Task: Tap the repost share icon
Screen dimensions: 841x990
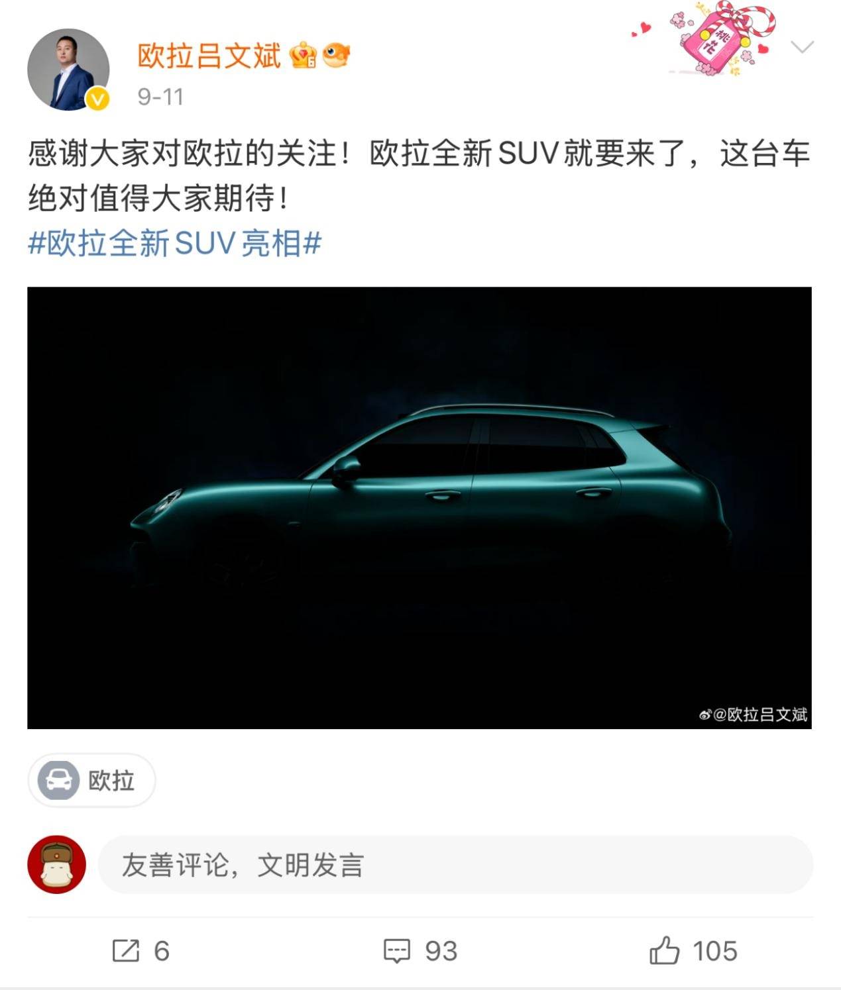Action: coord(126,951)
